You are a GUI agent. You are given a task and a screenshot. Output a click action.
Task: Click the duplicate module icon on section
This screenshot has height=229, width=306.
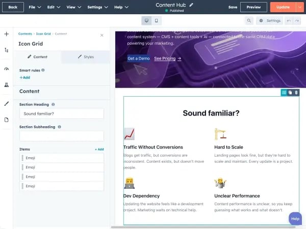click(290, 93)
